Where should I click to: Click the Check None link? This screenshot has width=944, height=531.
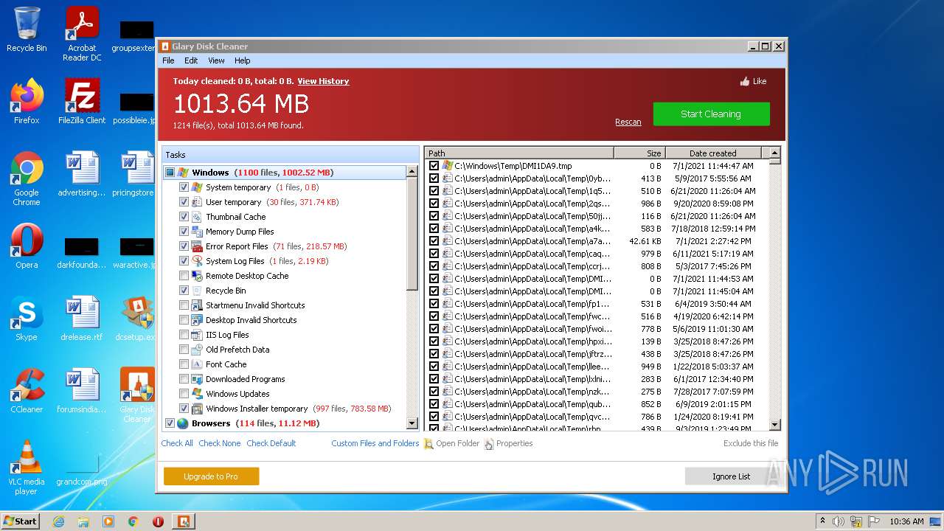(220, 443)
